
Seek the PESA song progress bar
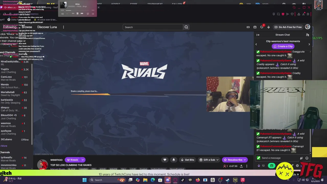point(77,10)
